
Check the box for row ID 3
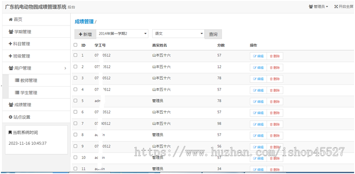click(75, 78)
